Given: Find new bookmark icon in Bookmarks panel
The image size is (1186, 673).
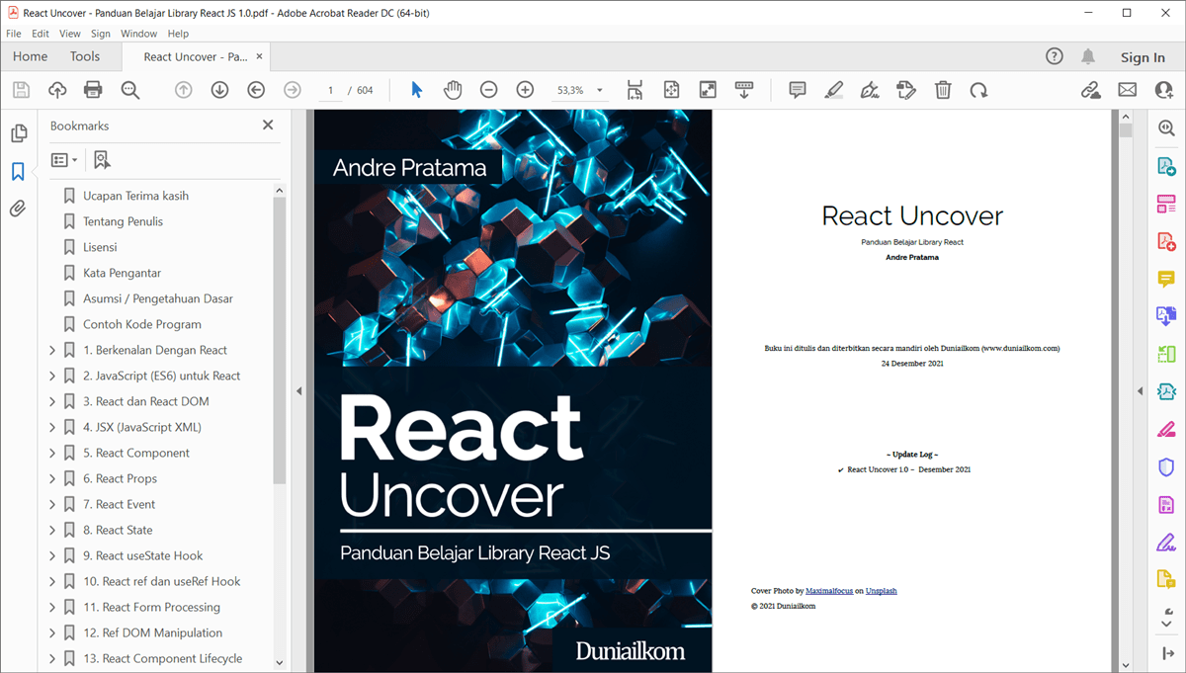Looking at the screenshot, I should pyautogui.click(x=102, y=160).
